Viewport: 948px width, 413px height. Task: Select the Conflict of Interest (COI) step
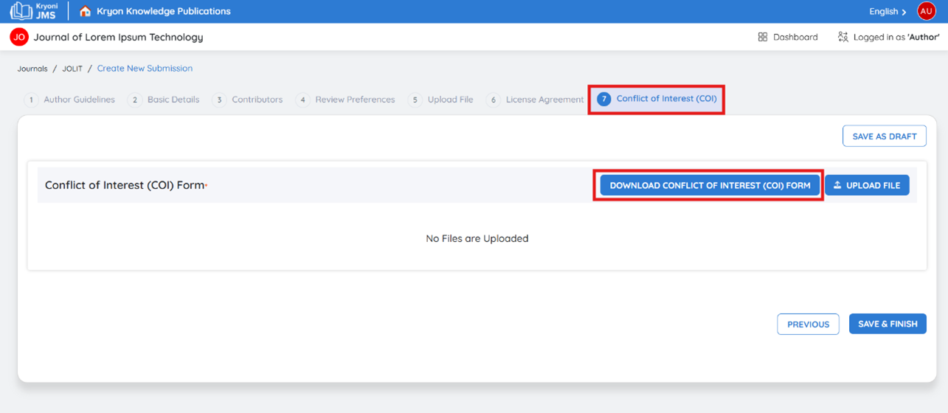(x=657, y=99)
